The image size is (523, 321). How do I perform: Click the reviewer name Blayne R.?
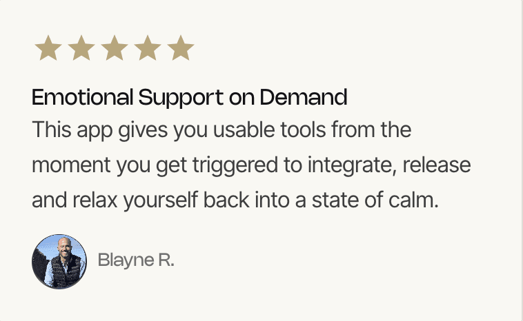136,260
